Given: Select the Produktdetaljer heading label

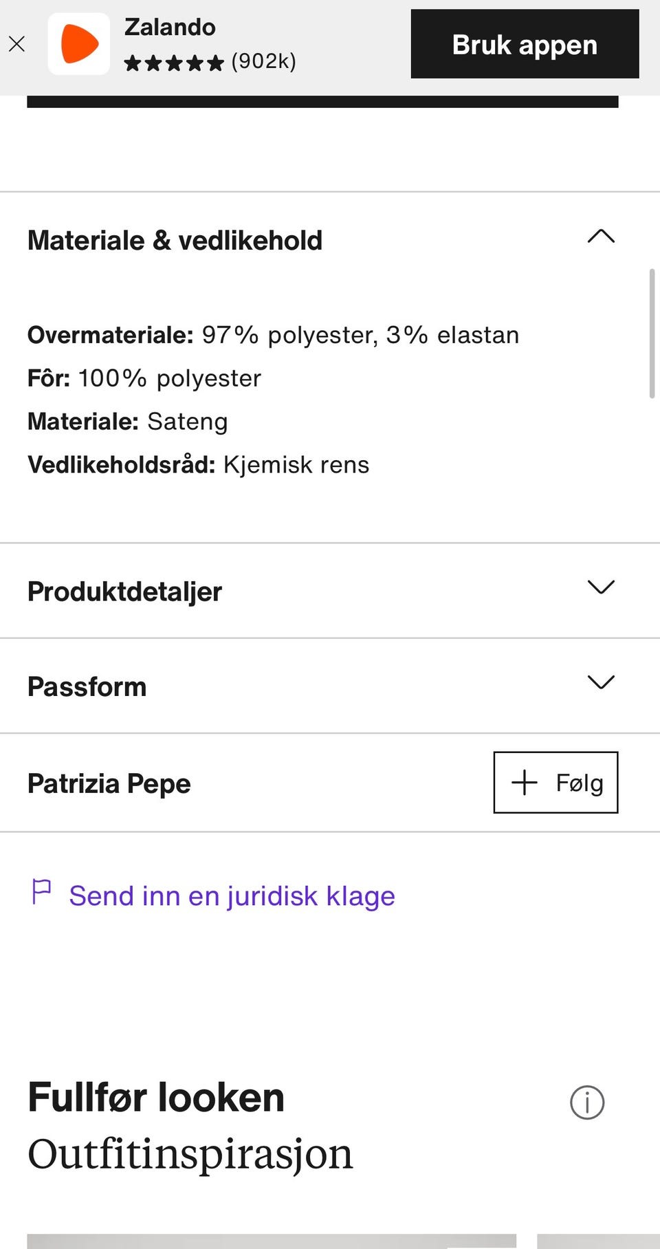Looking at the screenshot, I should 124,591.
